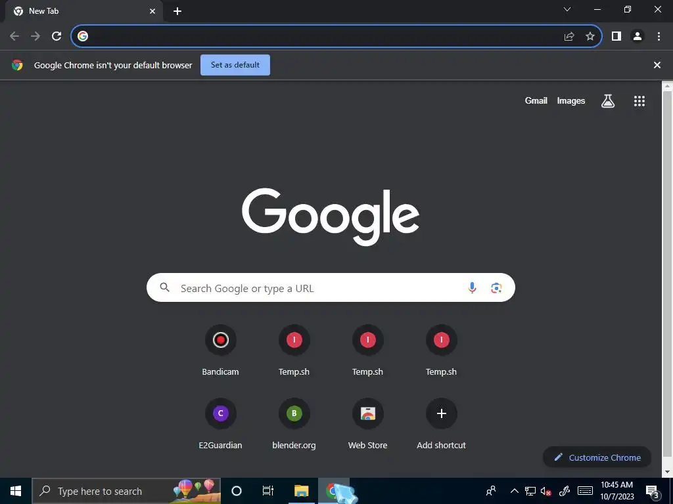
Task: Reload the page with the refresh icon
Action: tap(57, 37)
